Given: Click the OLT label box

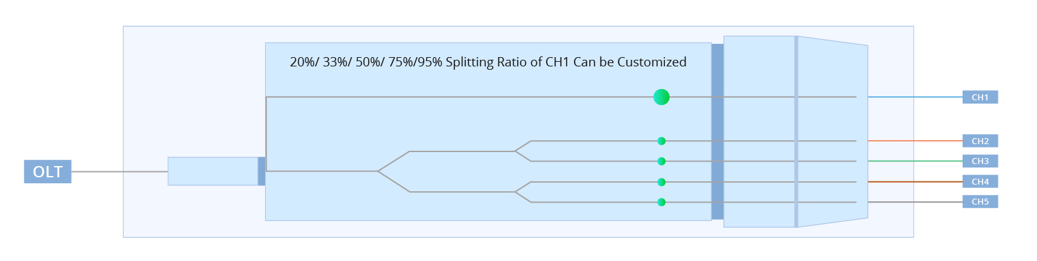Looking at the screenshot, I should click(x=48, y=171).
